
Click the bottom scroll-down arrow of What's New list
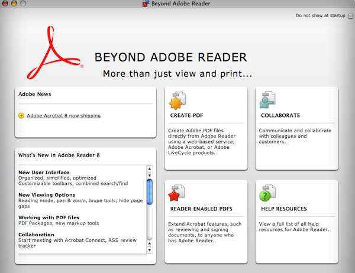click(150, 250)
